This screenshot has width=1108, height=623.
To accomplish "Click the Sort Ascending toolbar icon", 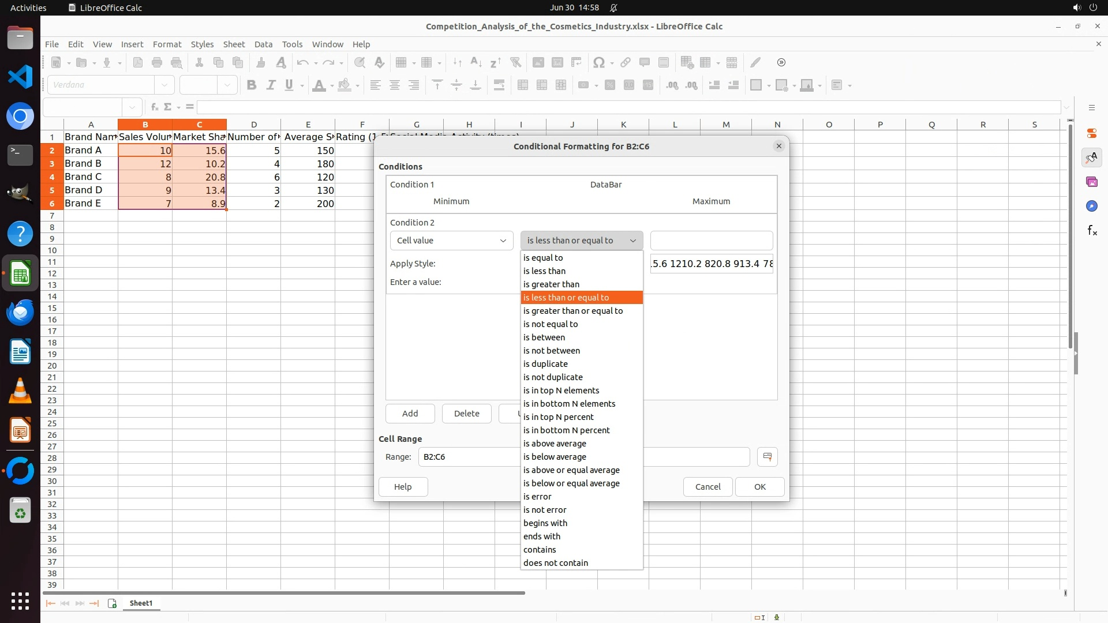I will 476,62.
